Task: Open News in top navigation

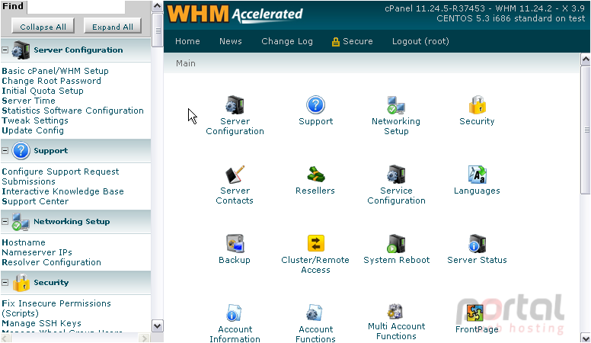Action: 231,41
